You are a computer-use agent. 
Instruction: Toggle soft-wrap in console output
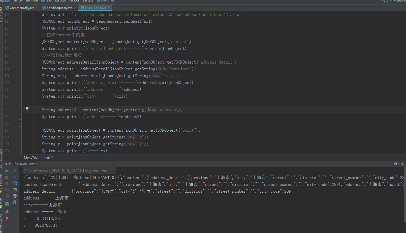click(x=15, y=184)
